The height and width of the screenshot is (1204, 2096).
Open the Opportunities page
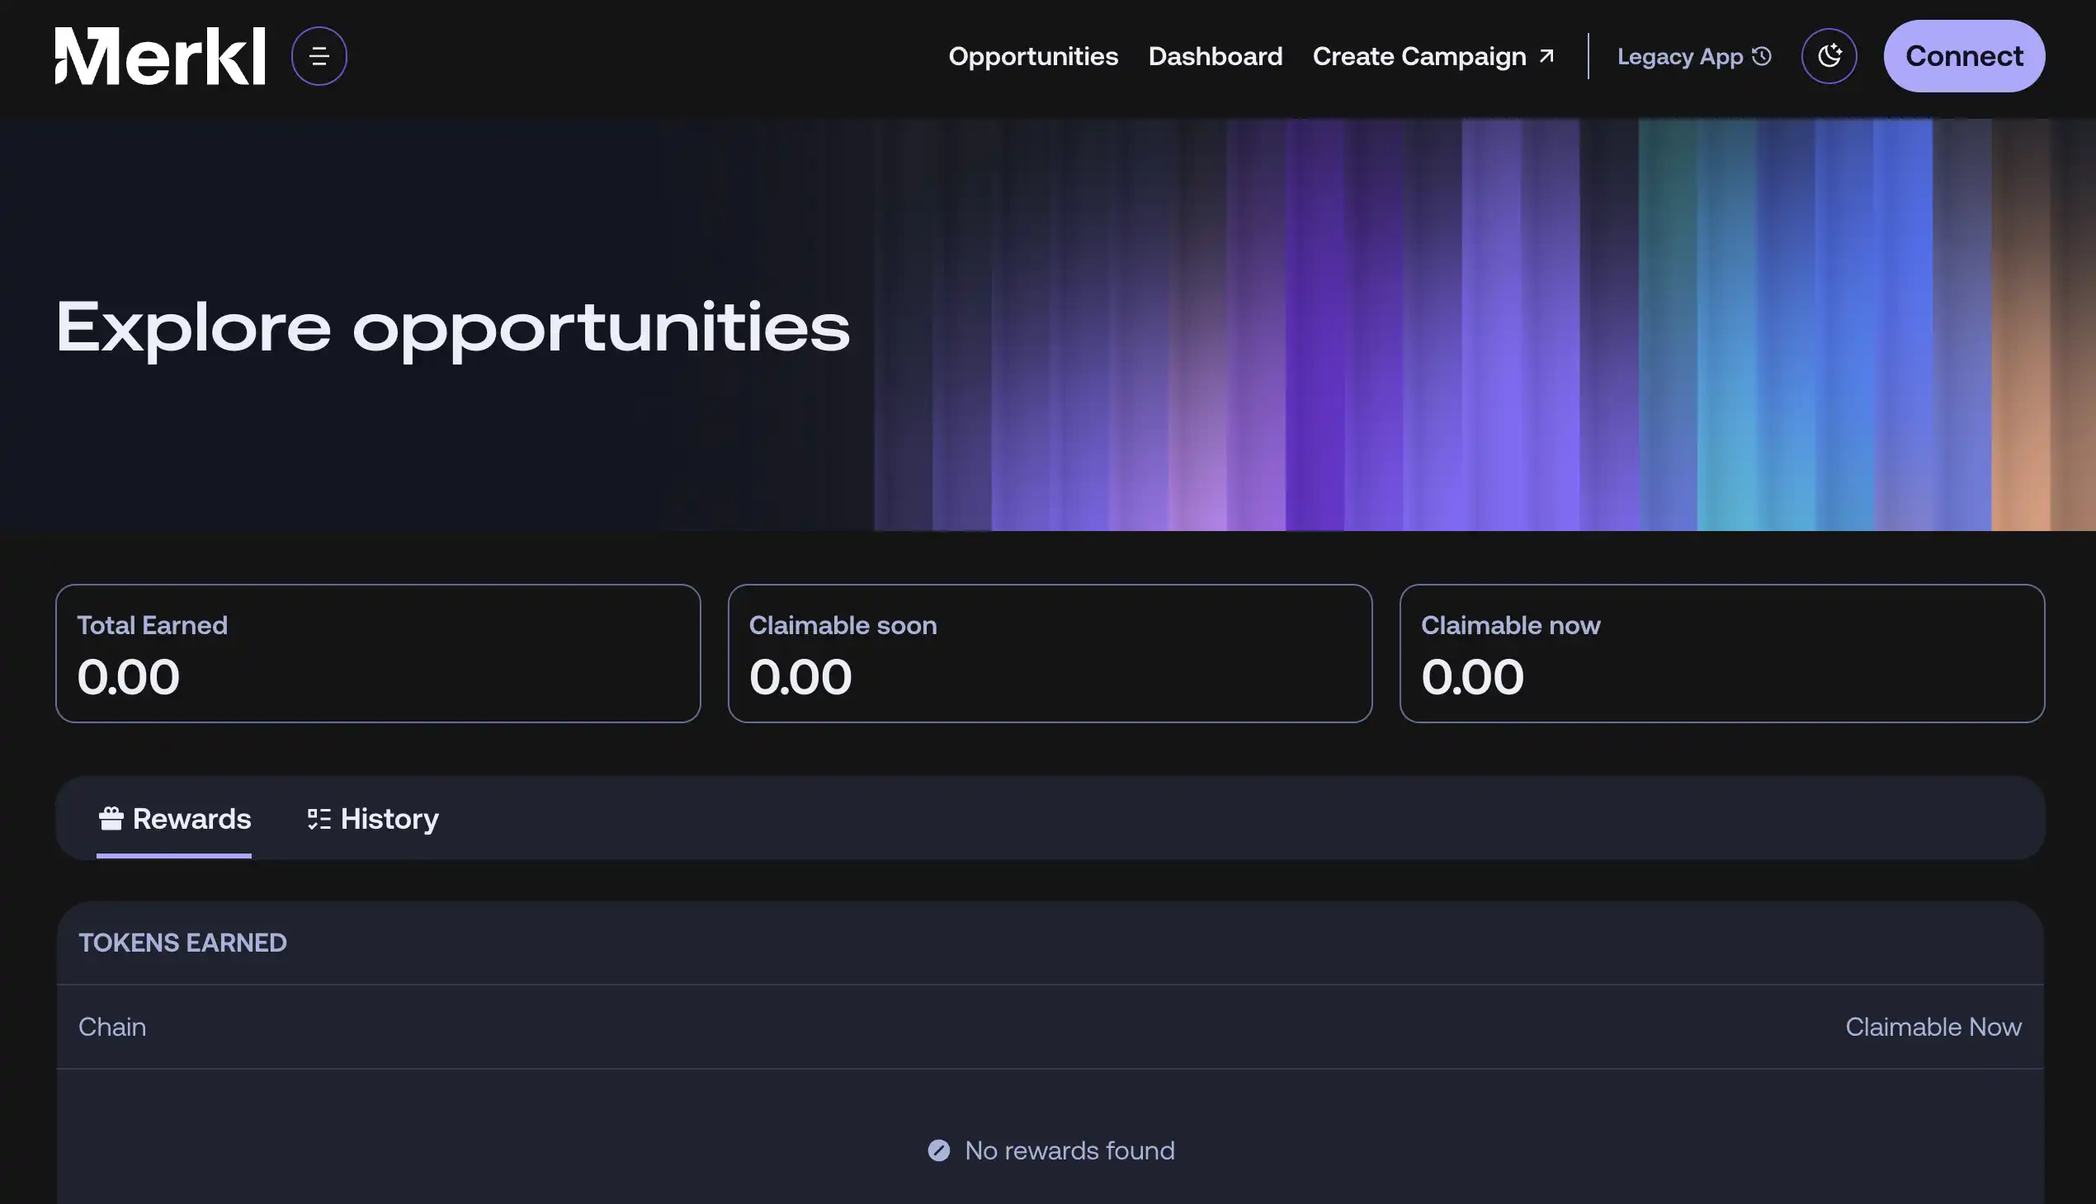coord(1032,56)
